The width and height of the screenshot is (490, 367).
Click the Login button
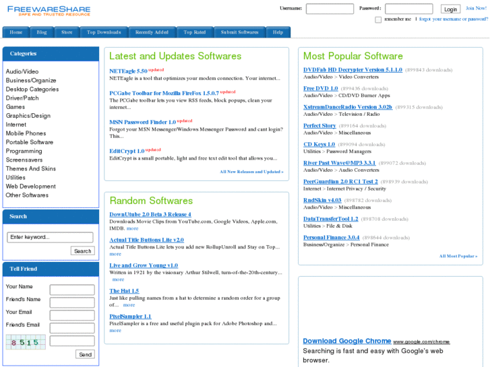click(450, 9)
